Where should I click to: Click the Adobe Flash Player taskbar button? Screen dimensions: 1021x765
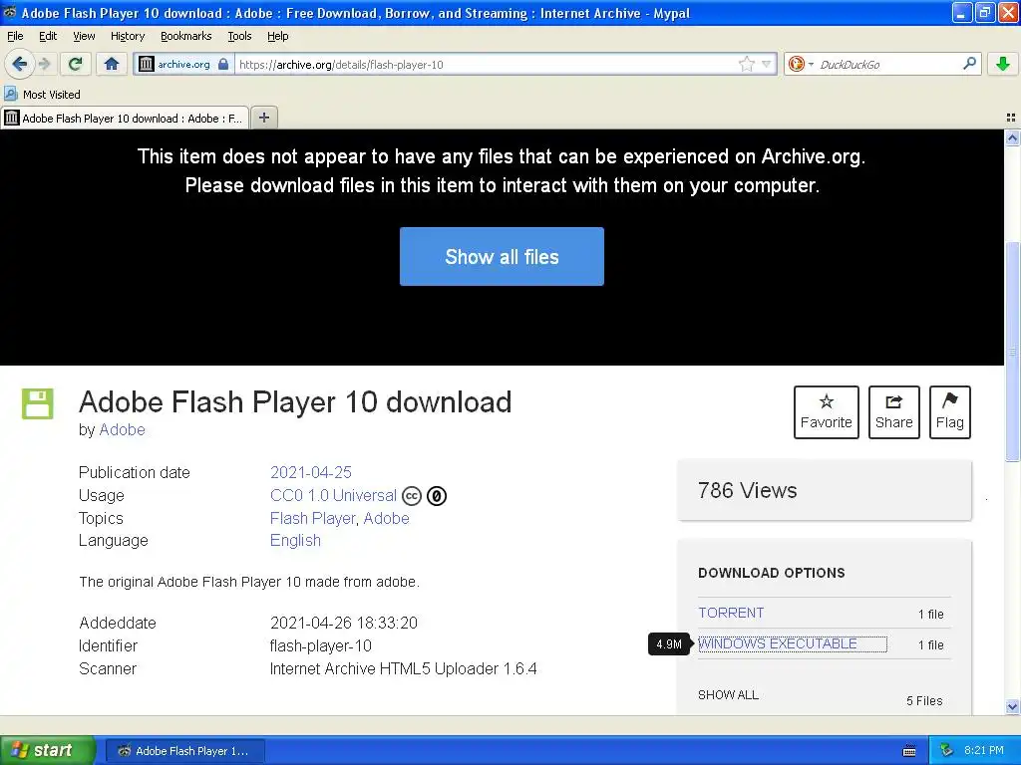pyautogui.click(x=186, y=751)
